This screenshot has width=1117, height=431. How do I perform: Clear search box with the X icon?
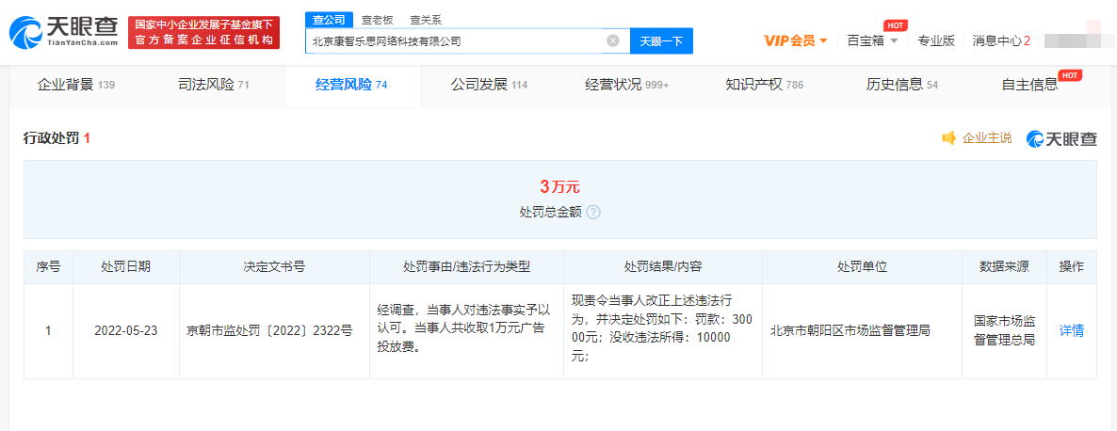click(612, 41)
